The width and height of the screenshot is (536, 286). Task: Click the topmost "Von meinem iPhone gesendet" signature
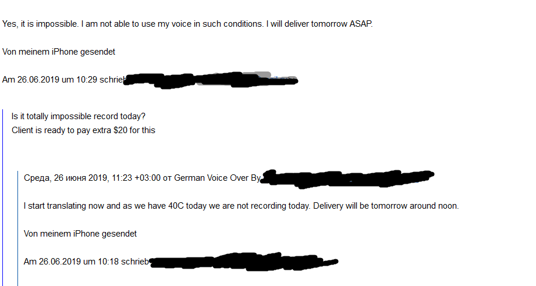59,52
